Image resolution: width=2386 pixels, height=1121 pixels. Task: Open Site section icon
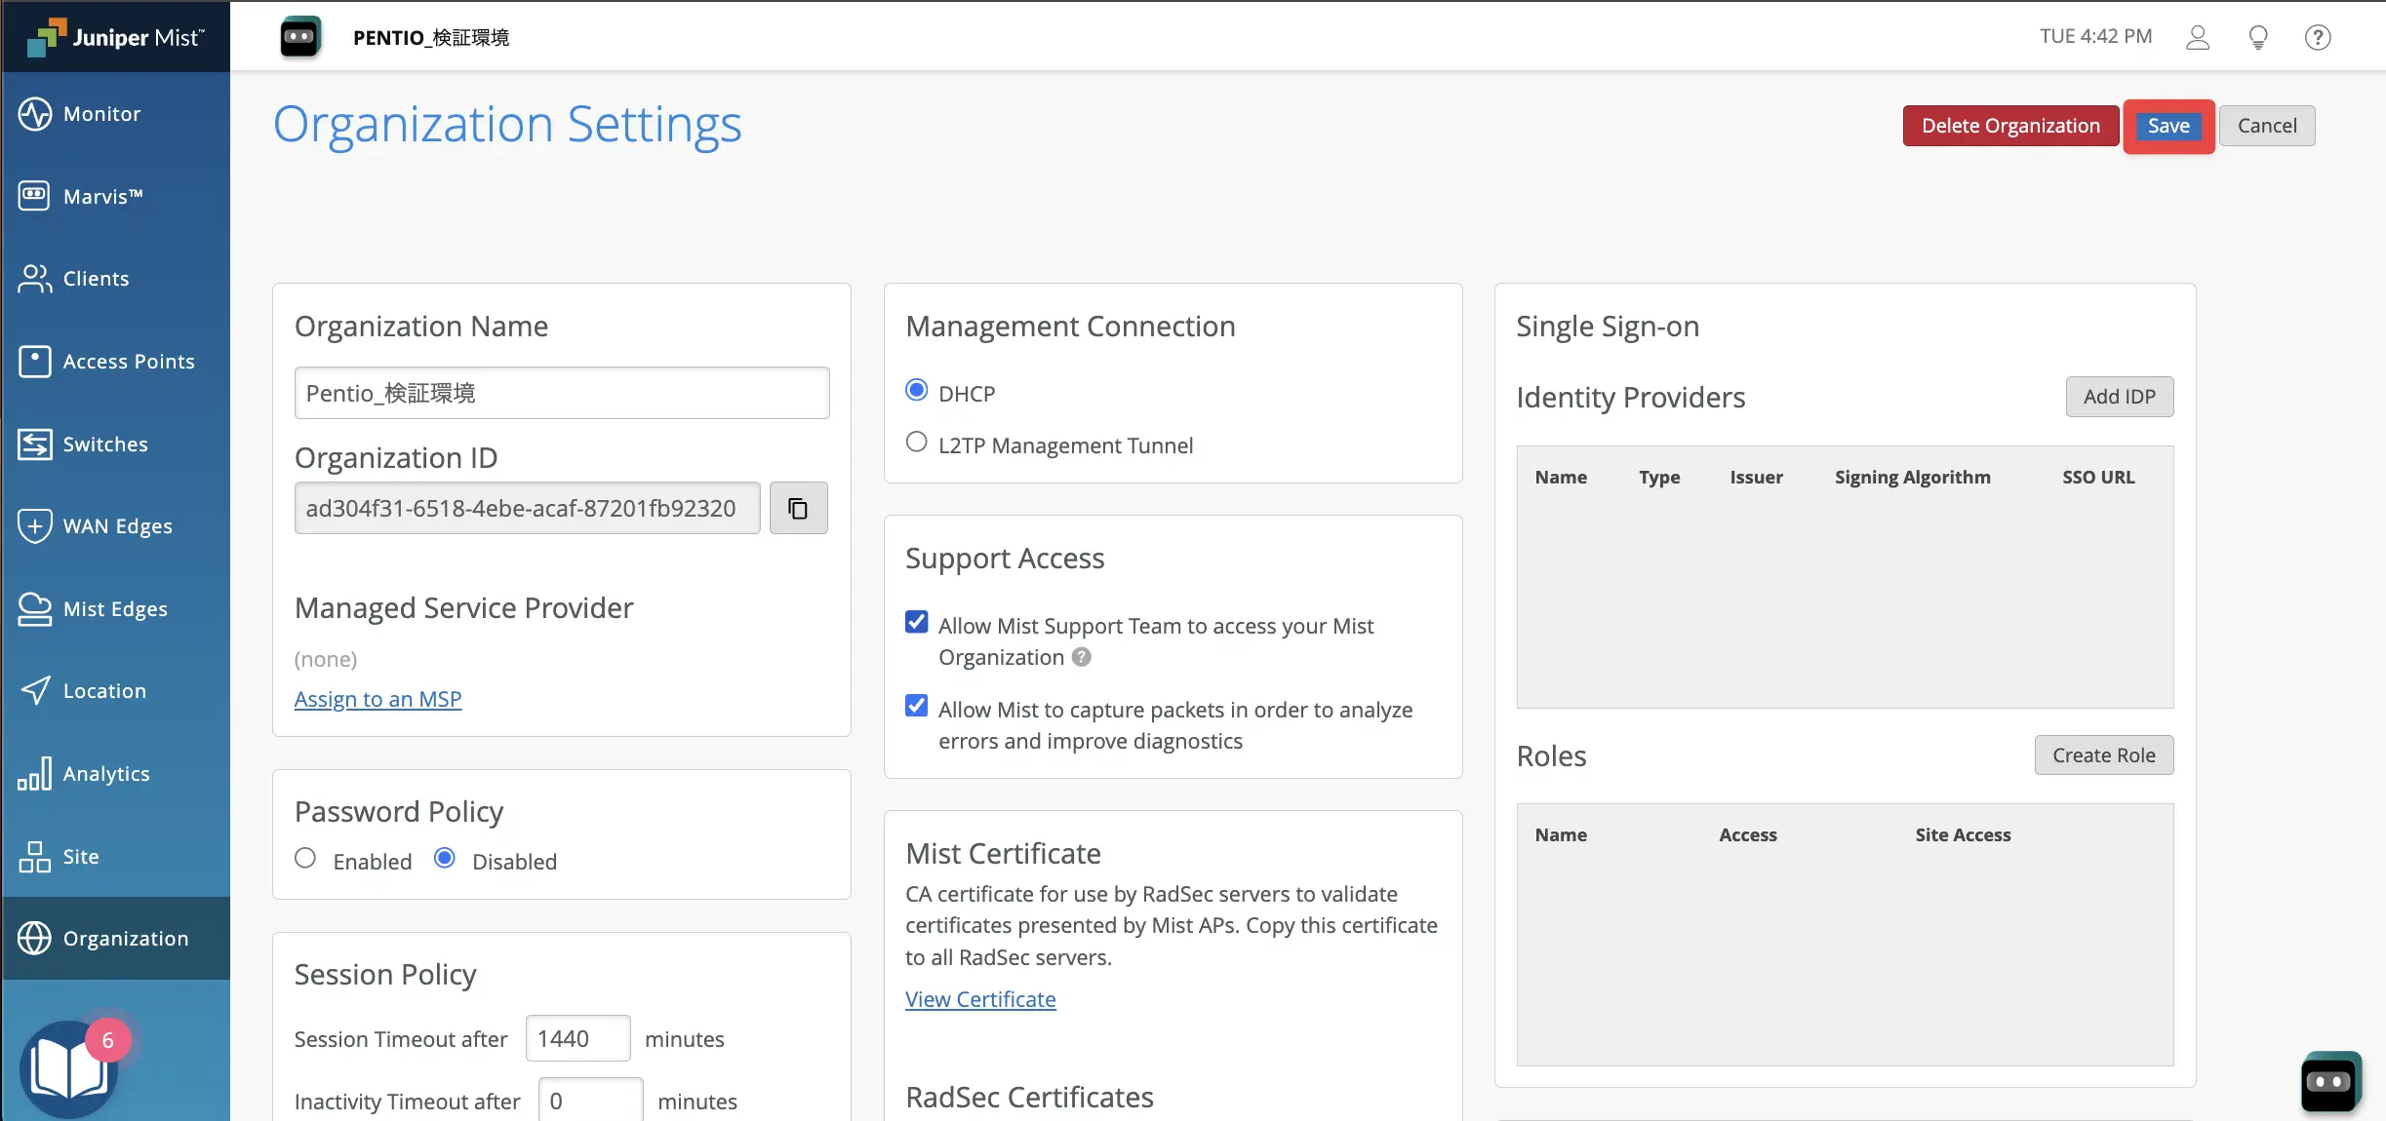[x=35, y=857]
